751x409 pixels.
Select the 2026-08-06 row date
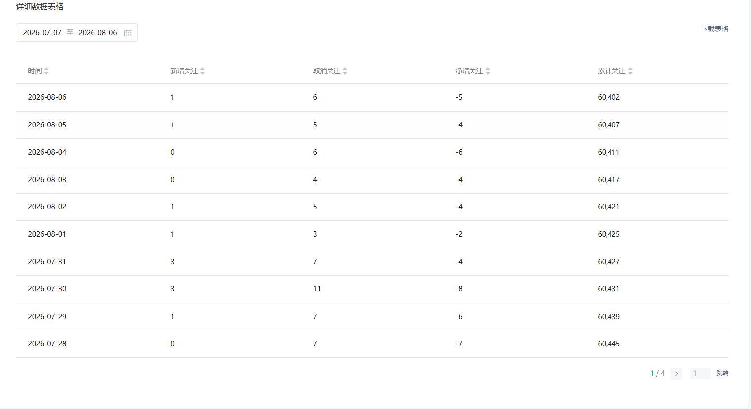[47, 97]
